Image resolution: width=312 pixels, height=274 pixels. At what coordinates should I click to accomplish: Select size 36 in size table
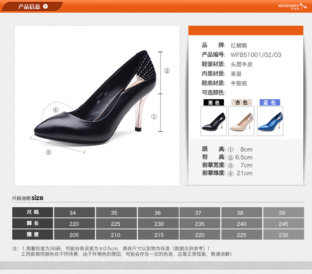(x=157, y=213)
